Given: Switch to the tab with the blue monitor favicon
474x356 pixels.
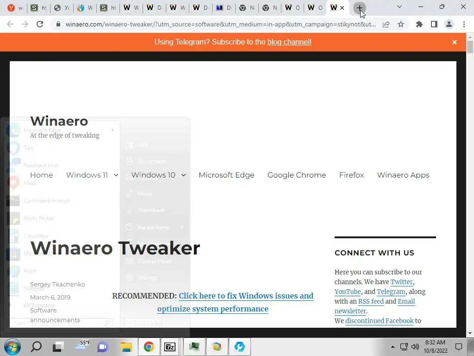Looking at the screenshot, I should click(224, 8).
